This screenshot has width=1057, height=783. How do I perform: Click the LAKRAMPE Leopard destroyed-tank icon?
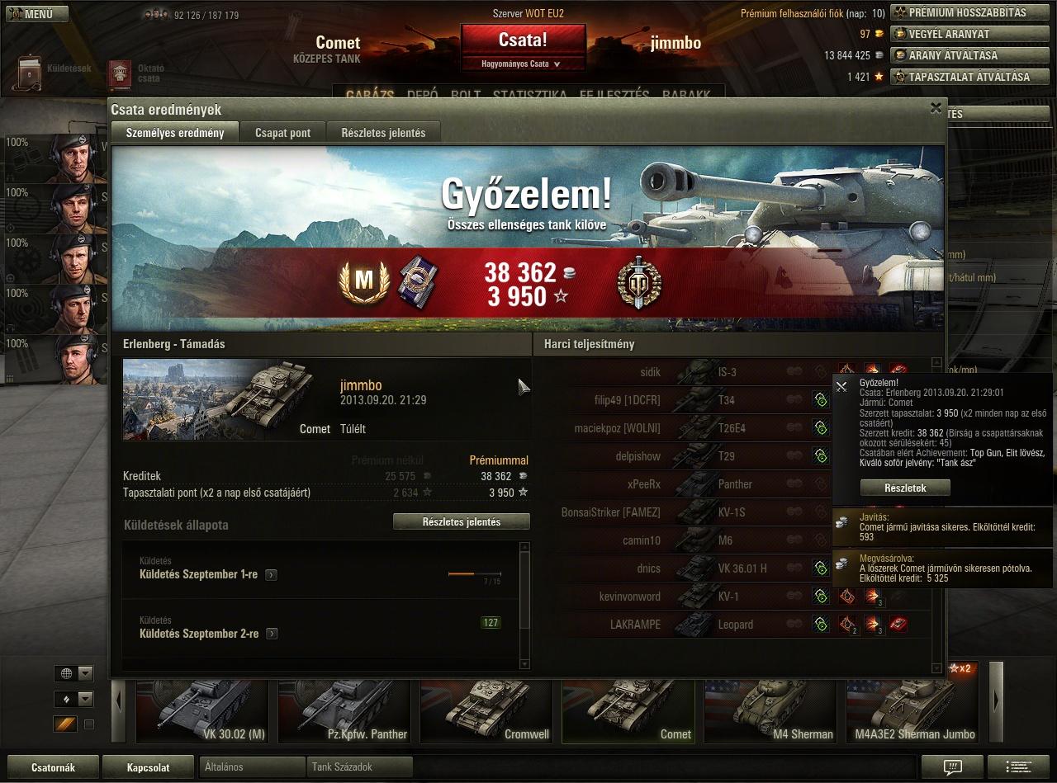898,625
